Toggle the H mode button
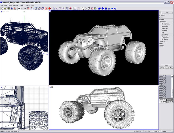174x133 pixels. 19,8
